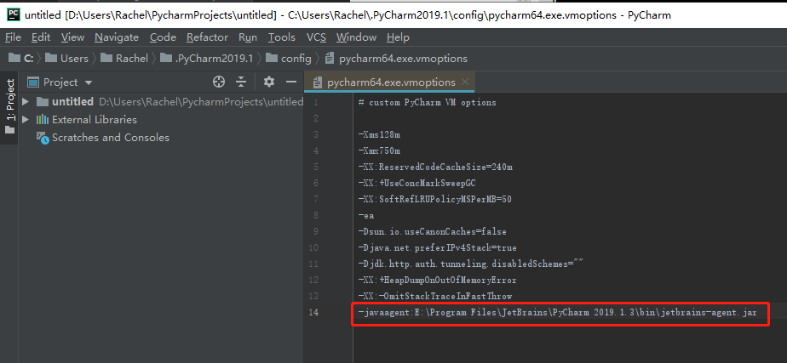The height and width of the screenshot is (363, 787).
Task: Expand the untitled project folder arrow
Action: (26, 102)
